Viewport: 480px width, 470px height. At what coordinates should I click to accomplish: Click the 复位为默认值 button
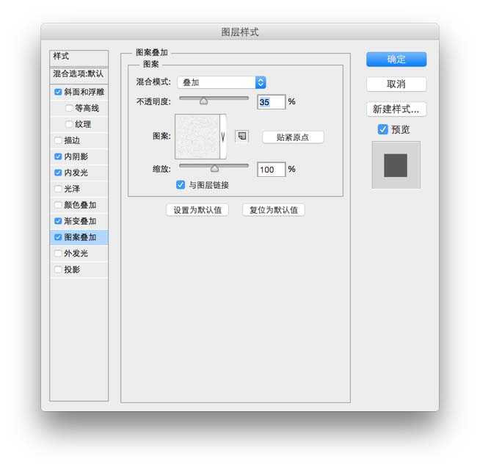click(273, 210)
